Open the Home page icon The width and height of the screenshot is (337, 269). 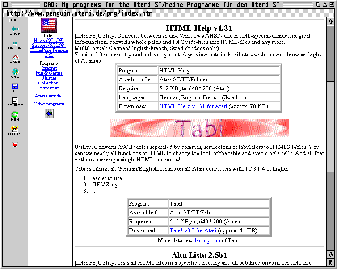pos(15,59)
